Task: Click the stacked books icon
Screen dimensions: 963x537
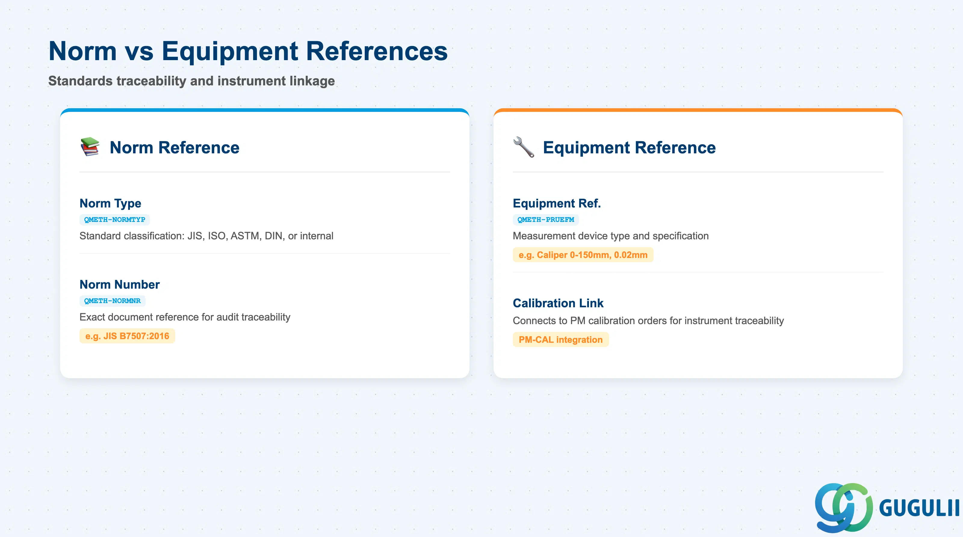Action: [90, 147]
